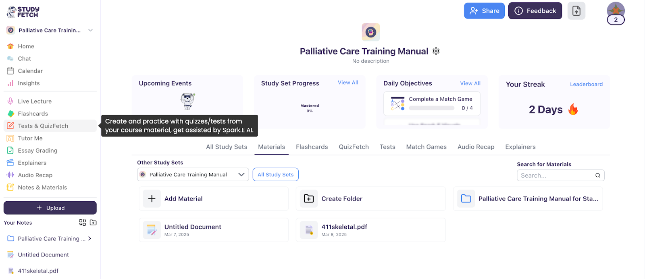
Task: Click the Feedback button
Action: [535, 11]
